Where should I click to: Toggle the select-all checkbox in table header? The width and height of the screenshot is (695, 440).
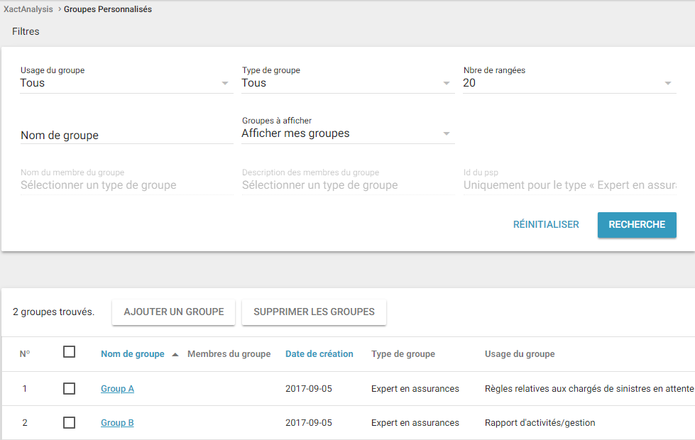69,351
